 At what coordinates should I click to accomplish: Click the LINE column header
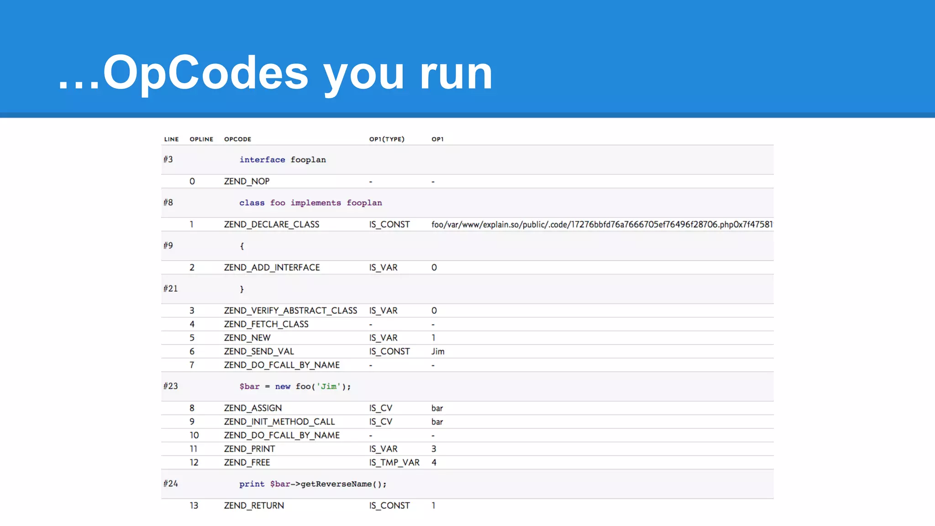point(172,139)
